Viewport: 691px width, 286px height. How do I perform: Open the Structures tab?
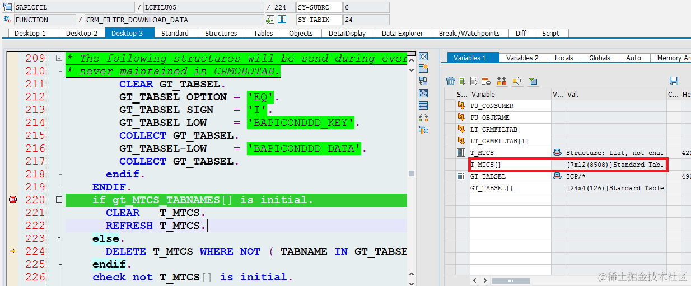coord(221,33)
